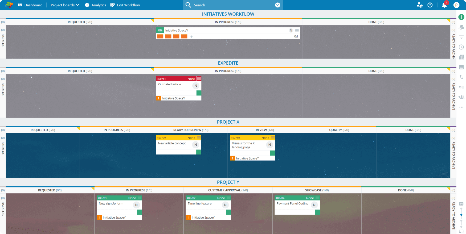Add a child card with plus on Initiative SpaceY
Screen dimensions: 466x234
click(191, 37)
